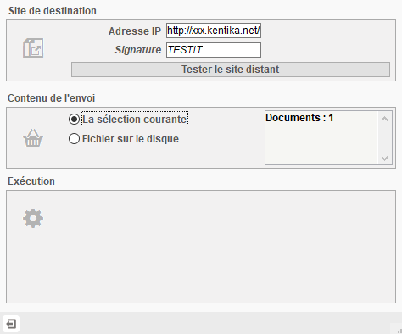Click the 'Exécution' section heading
402x334 pixels.
tap(31, 181)
